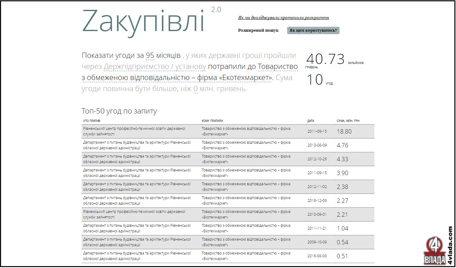Click date 2013-08-09
This screenshot has width=456, height=268.
(x=317, y=145)
